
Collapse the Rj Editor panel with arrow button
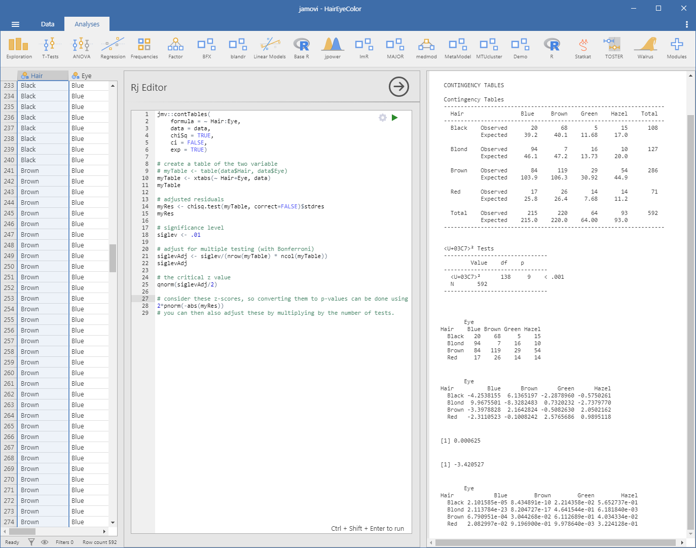click(399, 87)
